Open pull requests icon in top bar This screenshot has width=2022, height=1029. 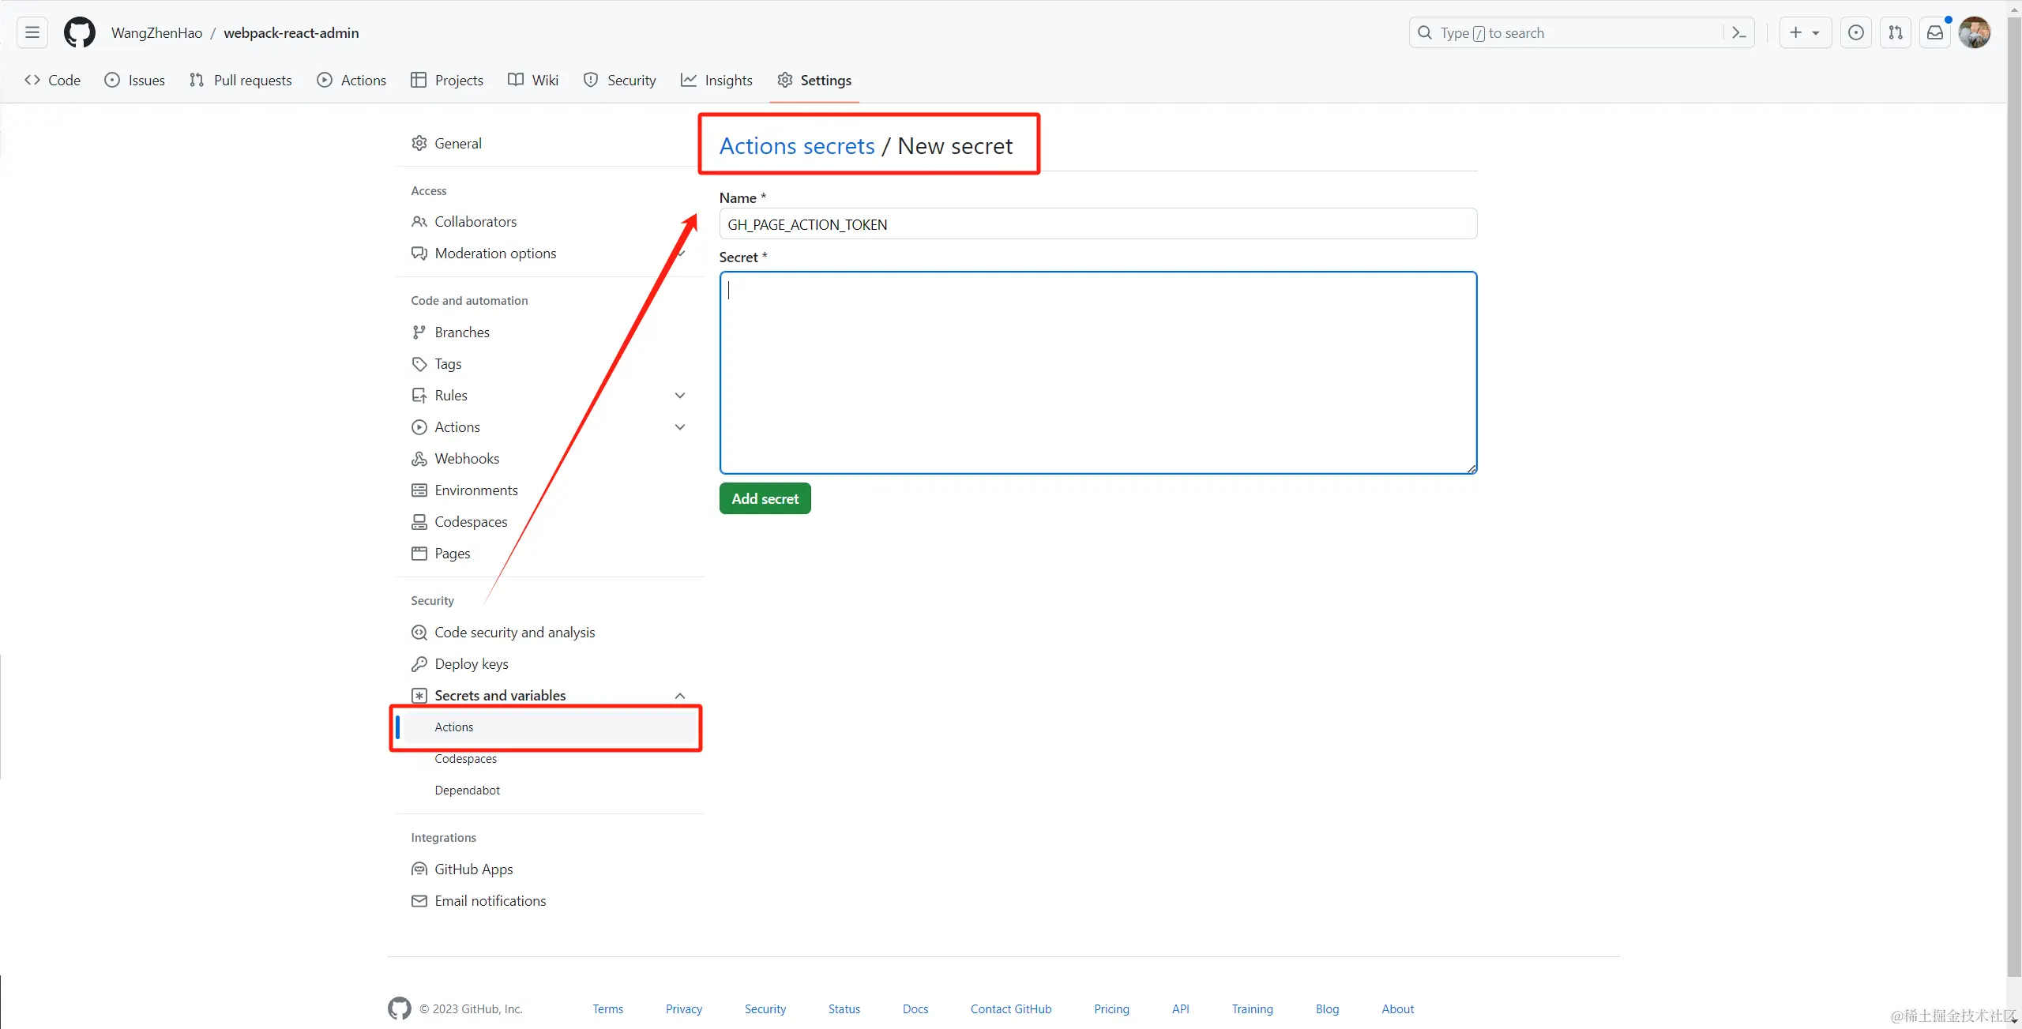pos(1895,32)
